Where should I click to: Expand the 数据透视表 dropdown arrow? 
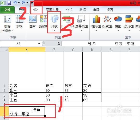(x=13, y=31)
